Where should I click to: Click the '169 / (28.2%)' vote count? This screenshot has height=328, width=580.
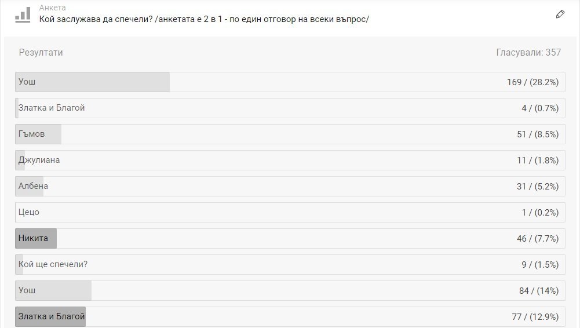[x=532, y=82]
